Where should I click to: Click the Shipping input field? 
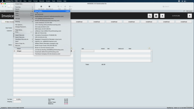pos(17,102)
